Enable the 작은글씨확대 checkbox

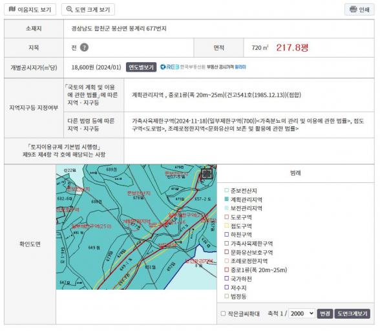223,314
